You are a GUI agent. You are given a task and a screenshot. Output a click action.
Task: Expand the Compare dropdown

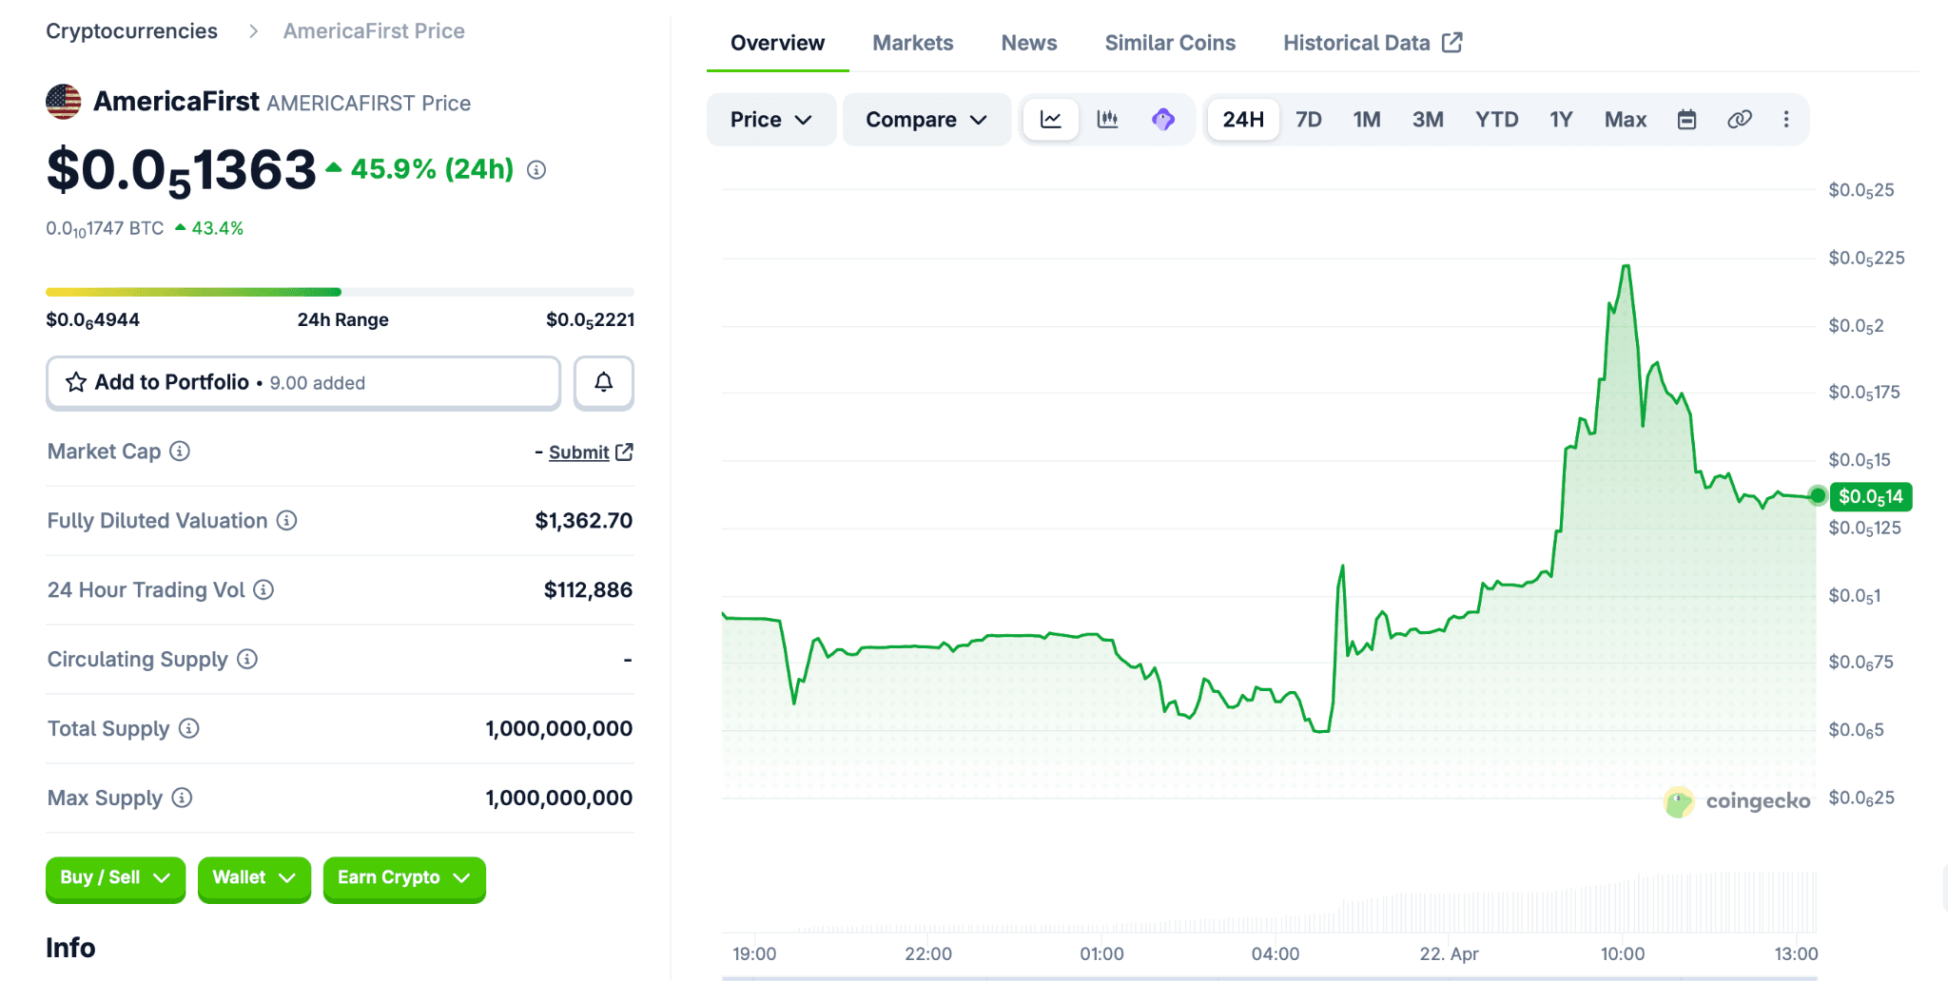tap(925, 120)
